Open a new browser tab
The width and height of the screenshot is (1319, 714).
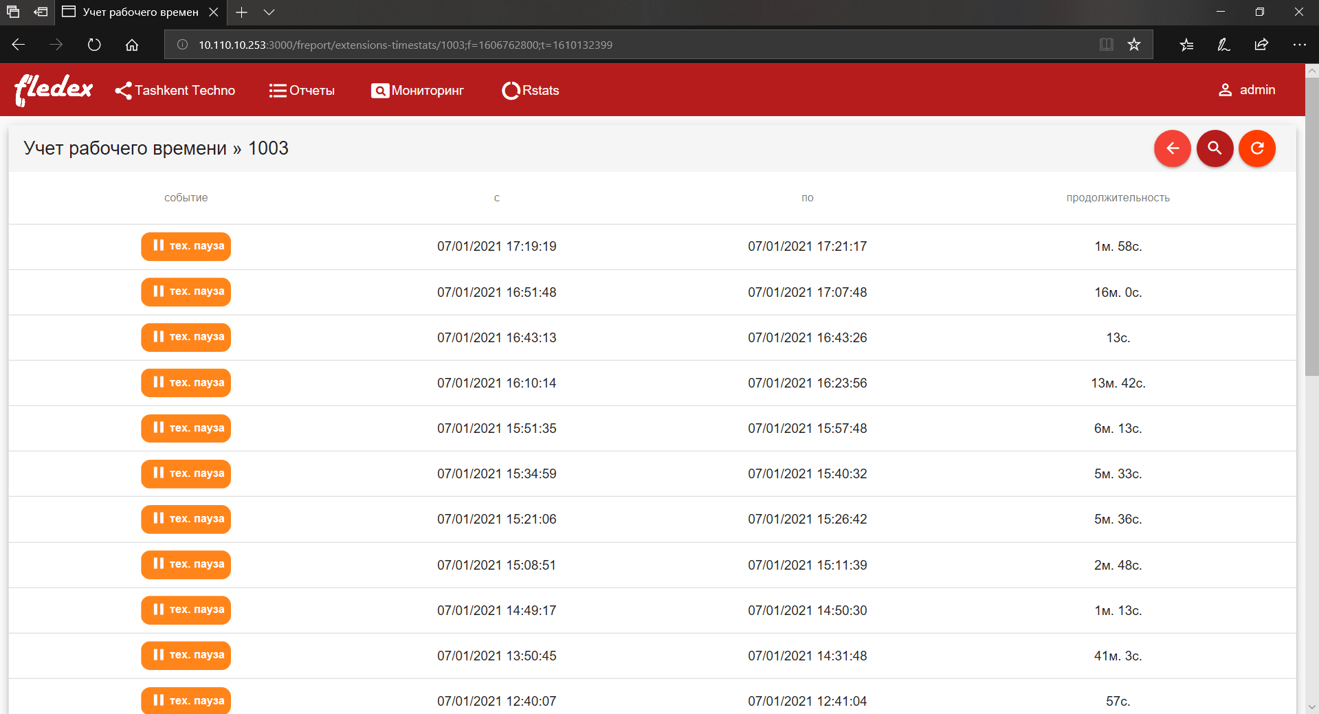coord(241,12)
